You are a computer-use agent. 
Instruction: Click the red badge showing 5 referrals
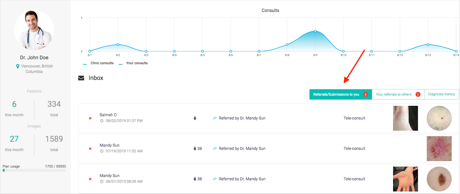click(x=366, y=94)
